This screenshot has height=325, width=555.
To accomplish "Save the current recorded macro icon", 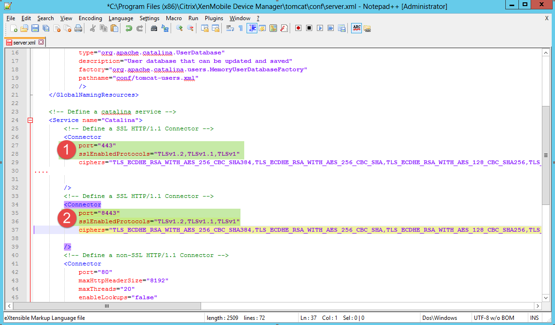I will 342,28.
